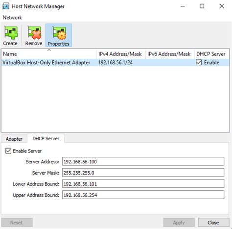This screenshot has width=232, height=229.
Task: Select the DHCP Server tab
Action: tap(46, 139)
